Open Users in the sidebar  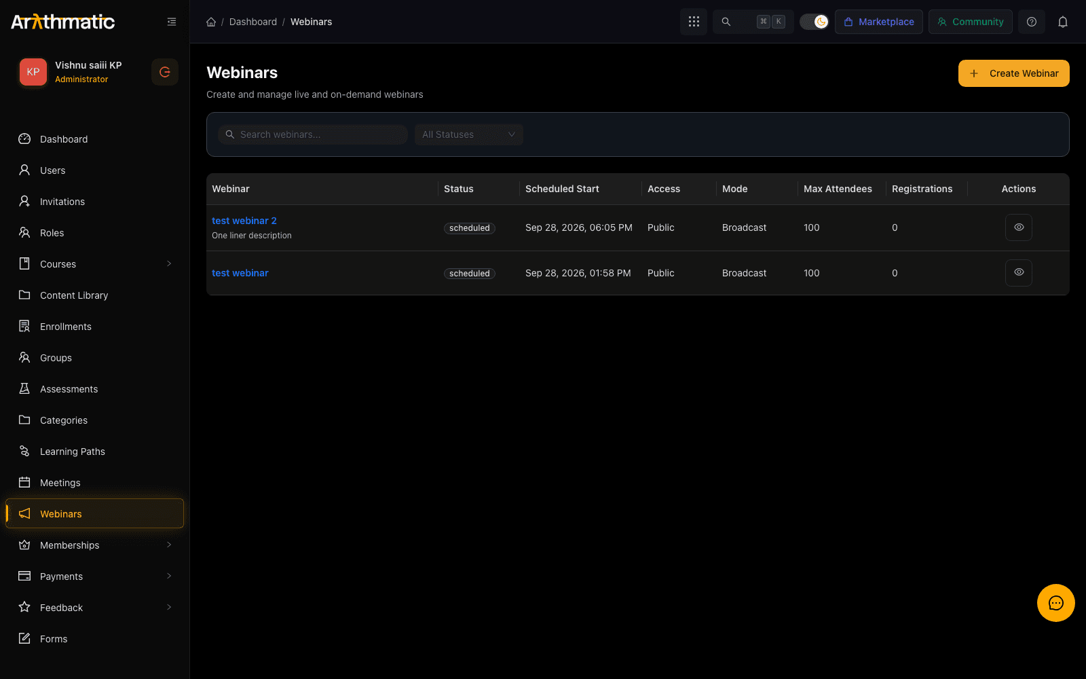point(95,170)
